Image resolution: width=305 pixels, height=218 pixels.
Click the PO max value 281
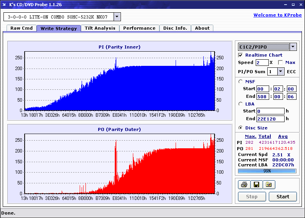click(x=249, y=148)
